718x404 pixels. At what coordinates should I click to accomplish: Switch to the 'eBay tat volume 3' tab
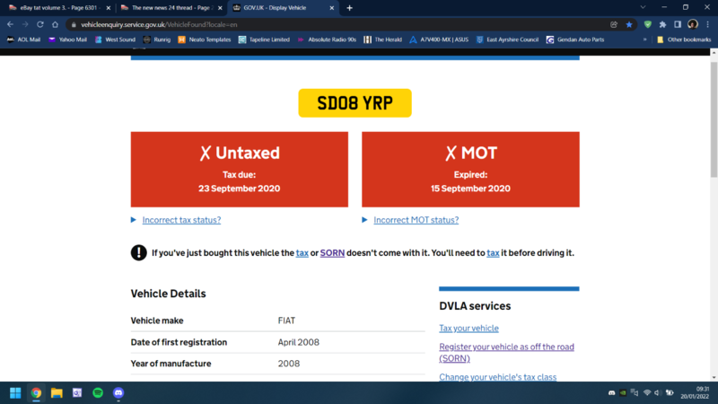click(54, 8)
